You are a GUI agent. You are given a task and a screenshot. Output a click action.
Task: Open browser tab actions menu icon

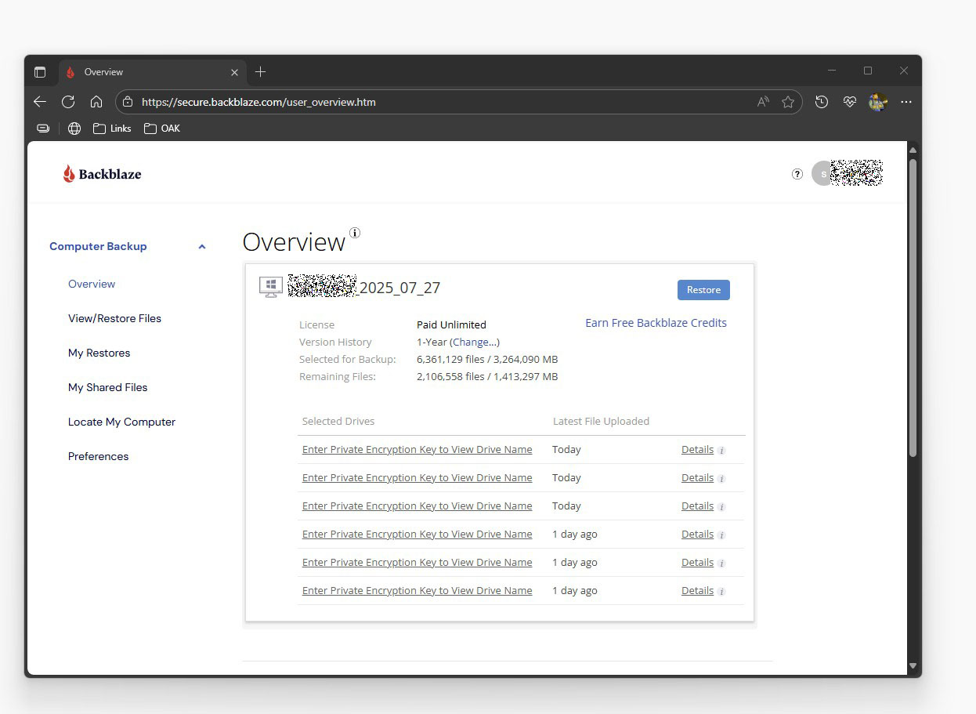(x=40, y=72)
